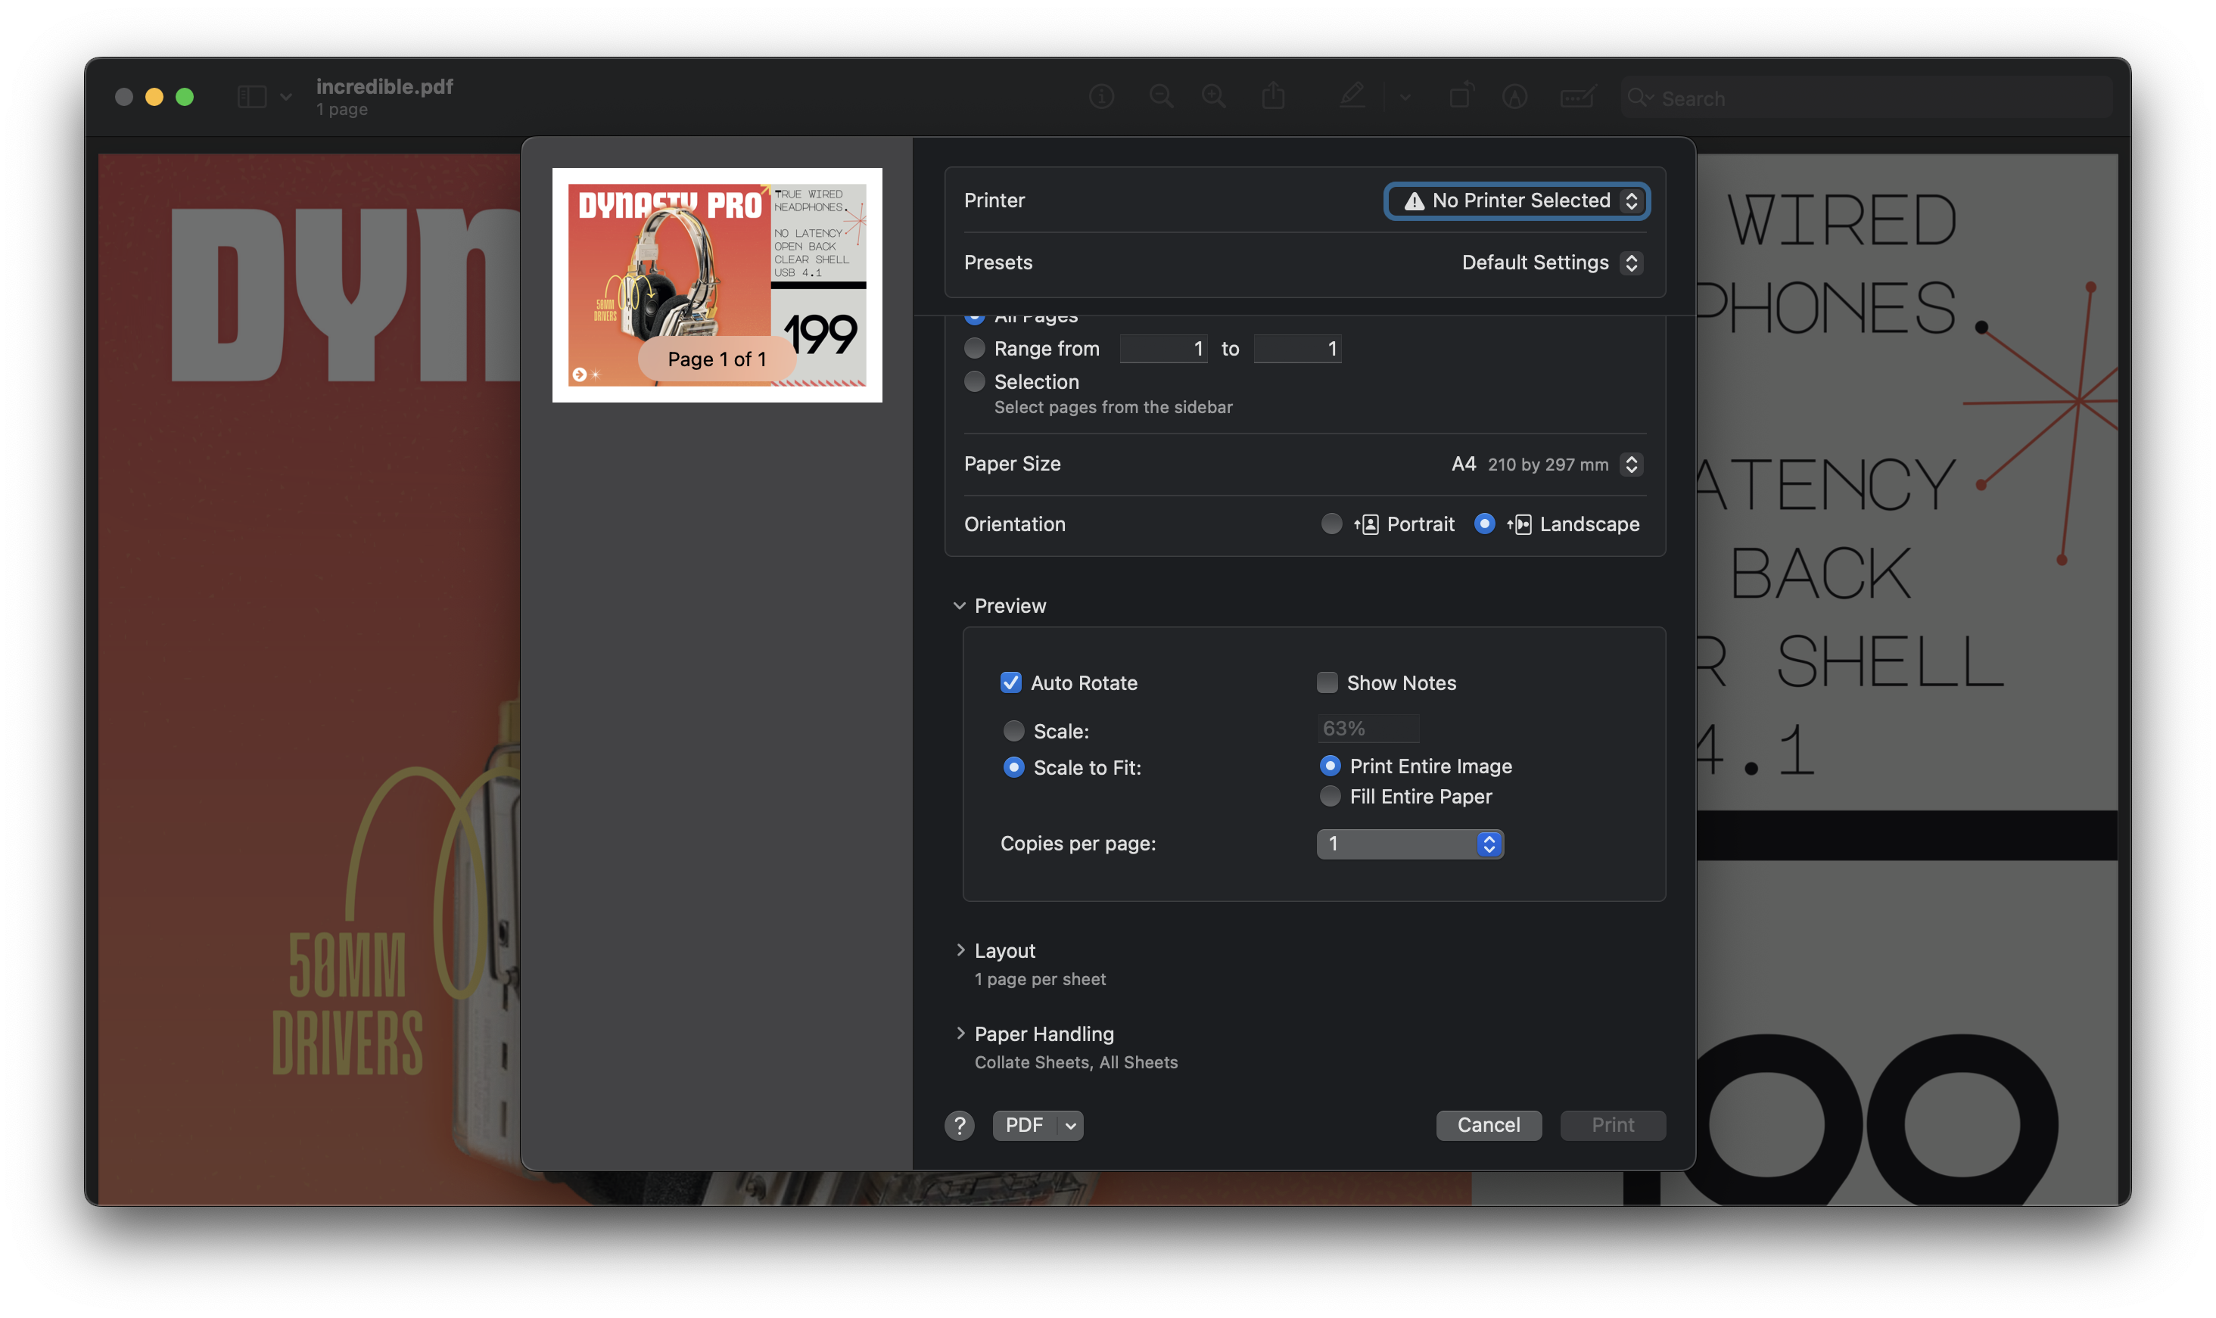Uncheck the Auto Rotate checkbox
Image resolution: width=2216 pixels, height=1318 pixels.
click(1010, 682)
